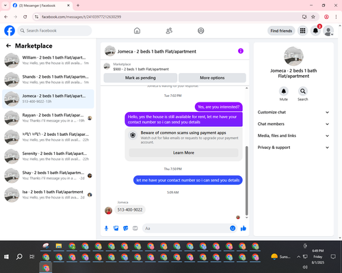The width and height of the screenshot is (342, 273).
Task: Click Jomeca's avatar beside phone number message
Action: coord(108,210)
